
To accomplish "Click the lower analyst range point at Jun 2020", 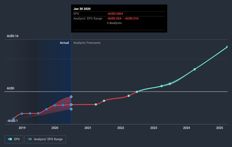I will 71,109.
